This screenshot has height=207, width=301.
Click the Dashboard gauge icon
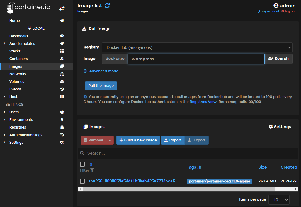62,36
